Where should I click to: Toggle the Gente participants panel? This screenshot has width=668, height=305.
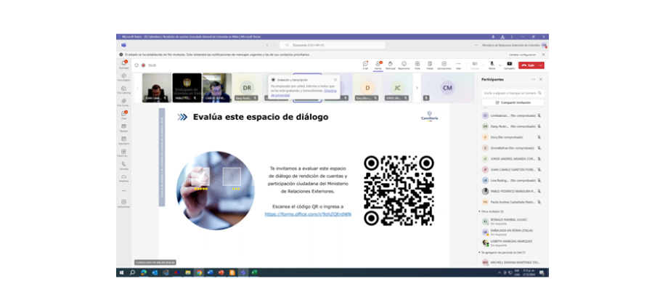[x=378, y=65]
